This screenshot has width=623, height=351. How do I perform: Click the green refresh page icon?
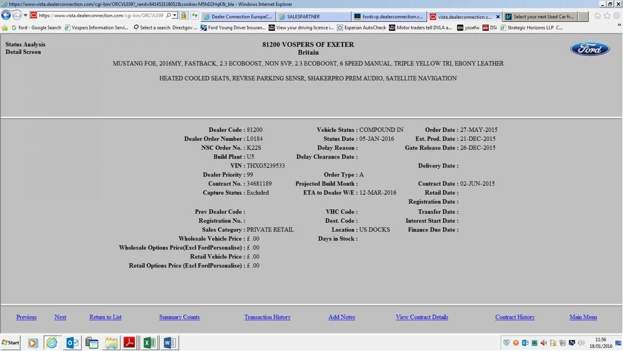tap(194, 15)
